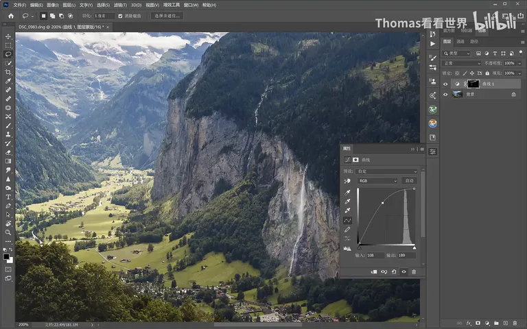Select the Curves 1 layer mask thumbnail
Screen dimensions: 527x329
473,84
